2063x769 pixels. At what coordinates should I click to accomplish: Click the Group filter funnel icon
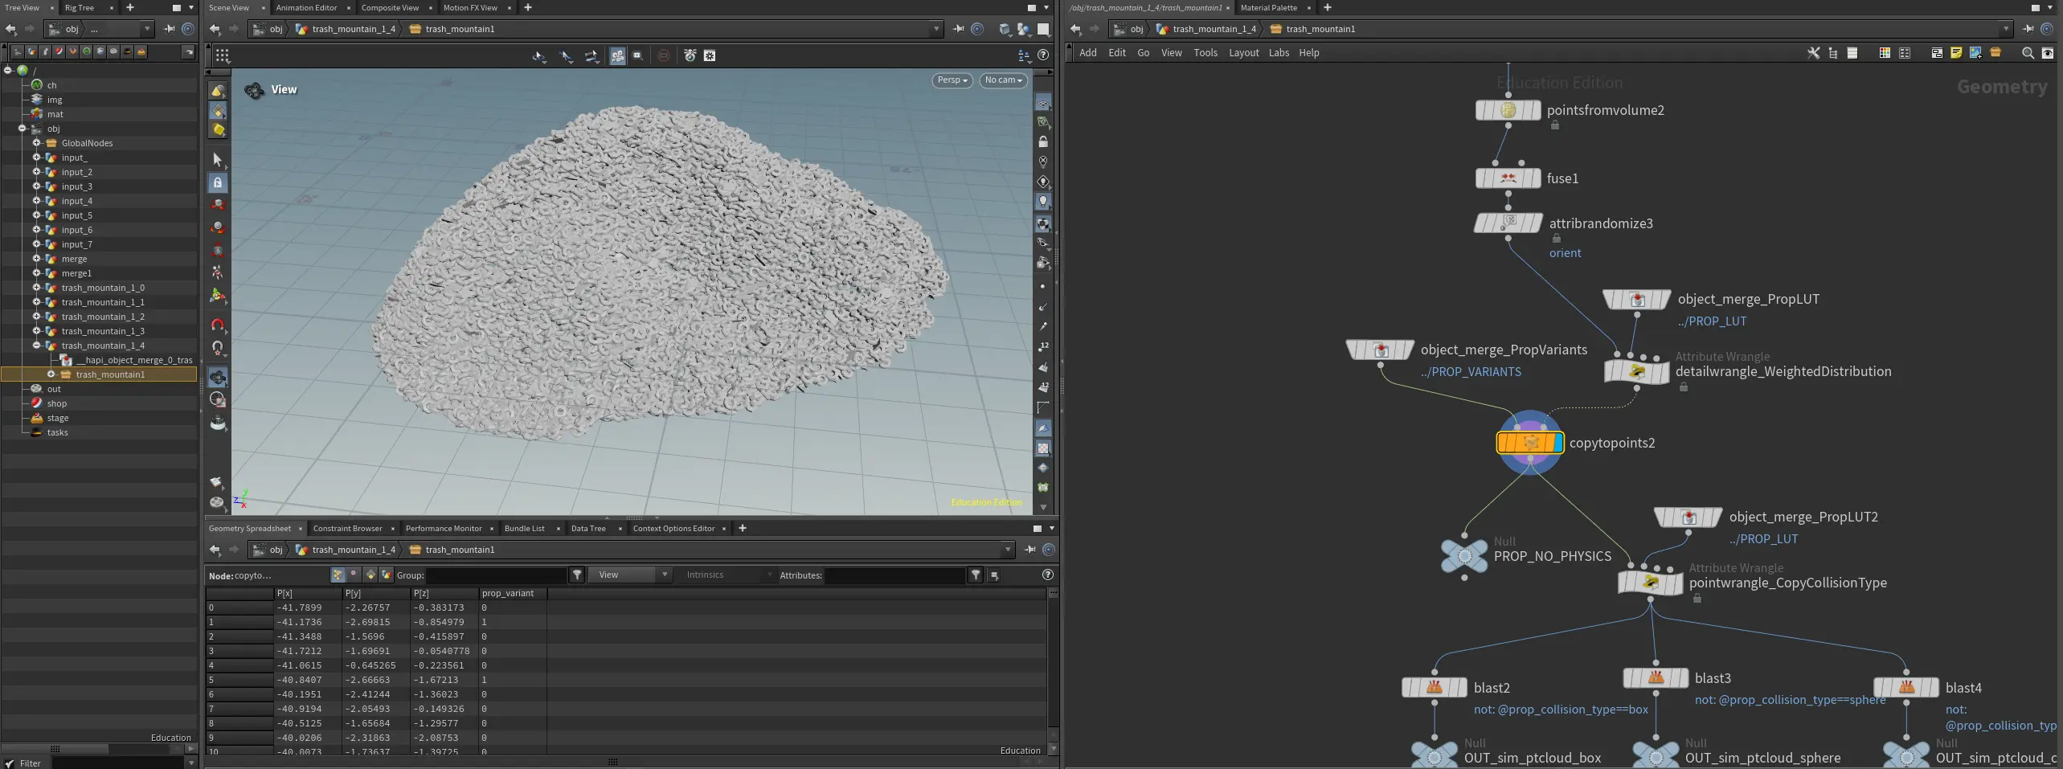pos(577,575)
